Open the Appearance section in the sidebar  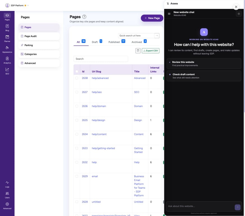7,49
